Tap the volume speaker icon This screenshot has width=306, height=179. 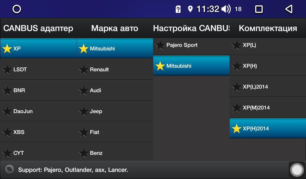coord(226,9)
